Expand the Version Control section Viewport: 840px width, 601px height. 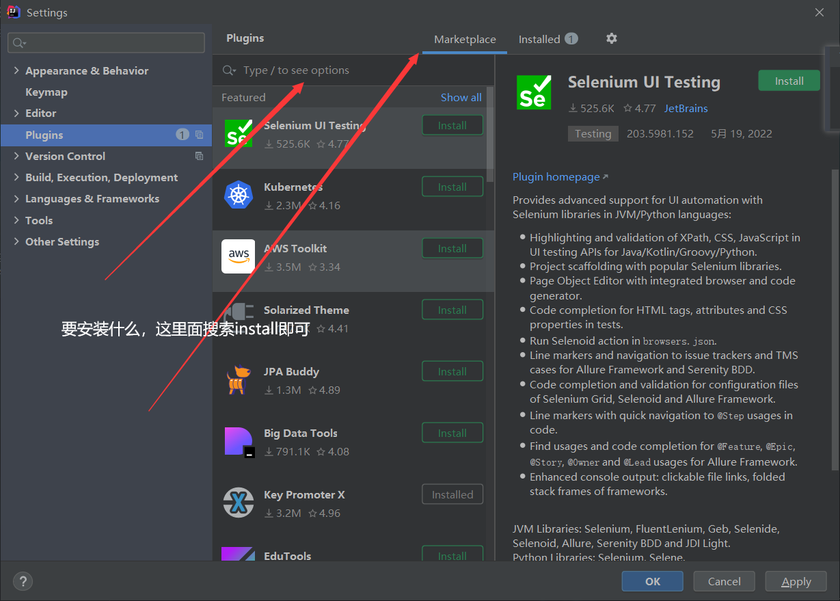[17, 156]
